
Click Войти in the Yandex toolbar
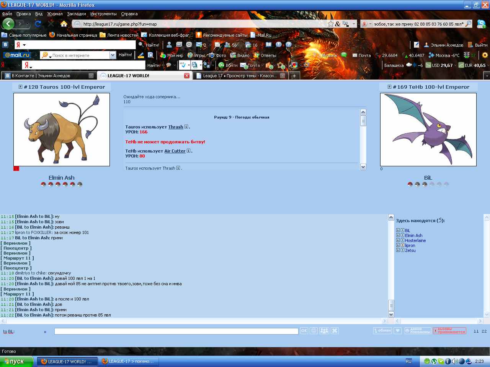tap(228, 65)
